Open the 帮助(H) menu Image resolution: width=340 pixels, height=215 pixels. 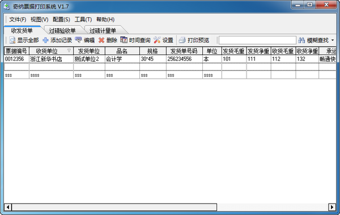pos(105,19)
